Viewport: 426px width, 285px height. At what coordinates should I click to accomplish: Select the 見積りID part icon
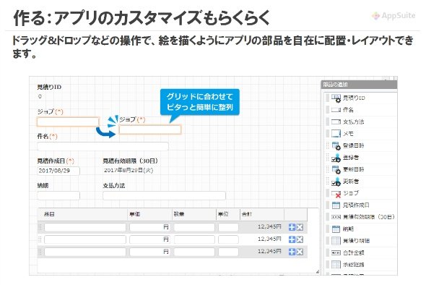pos(336,98)
